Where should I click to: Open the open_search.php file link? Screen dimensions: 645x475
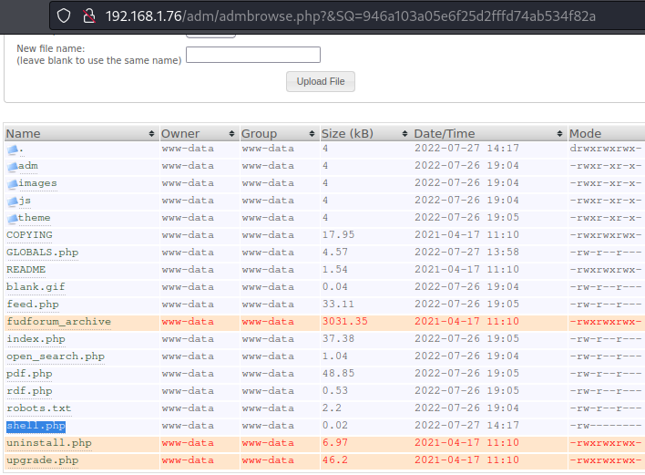pos(56,356)
